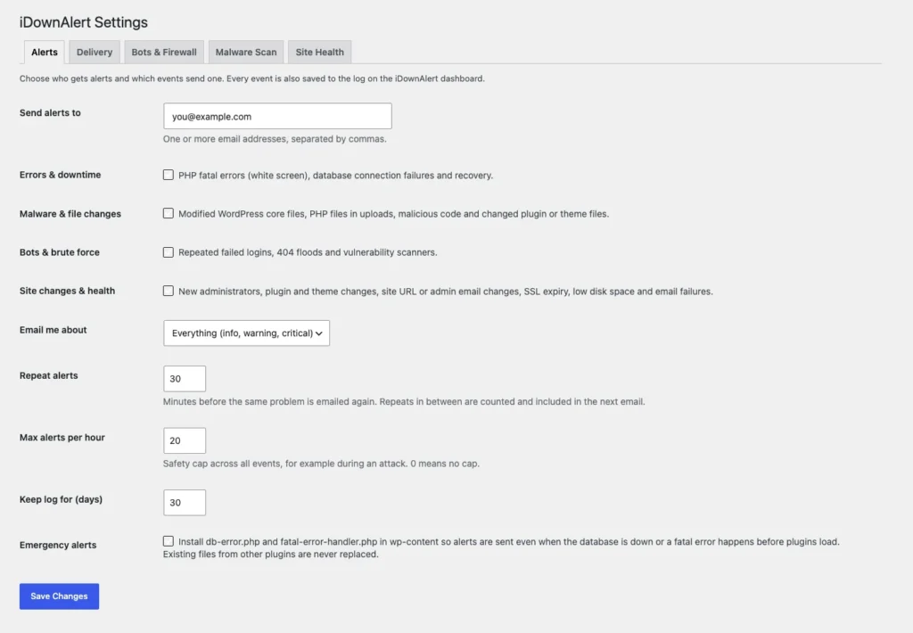Select the Site Health tab
The width and height of the screenshot is (913, 633).
click(x=320, y=52)
